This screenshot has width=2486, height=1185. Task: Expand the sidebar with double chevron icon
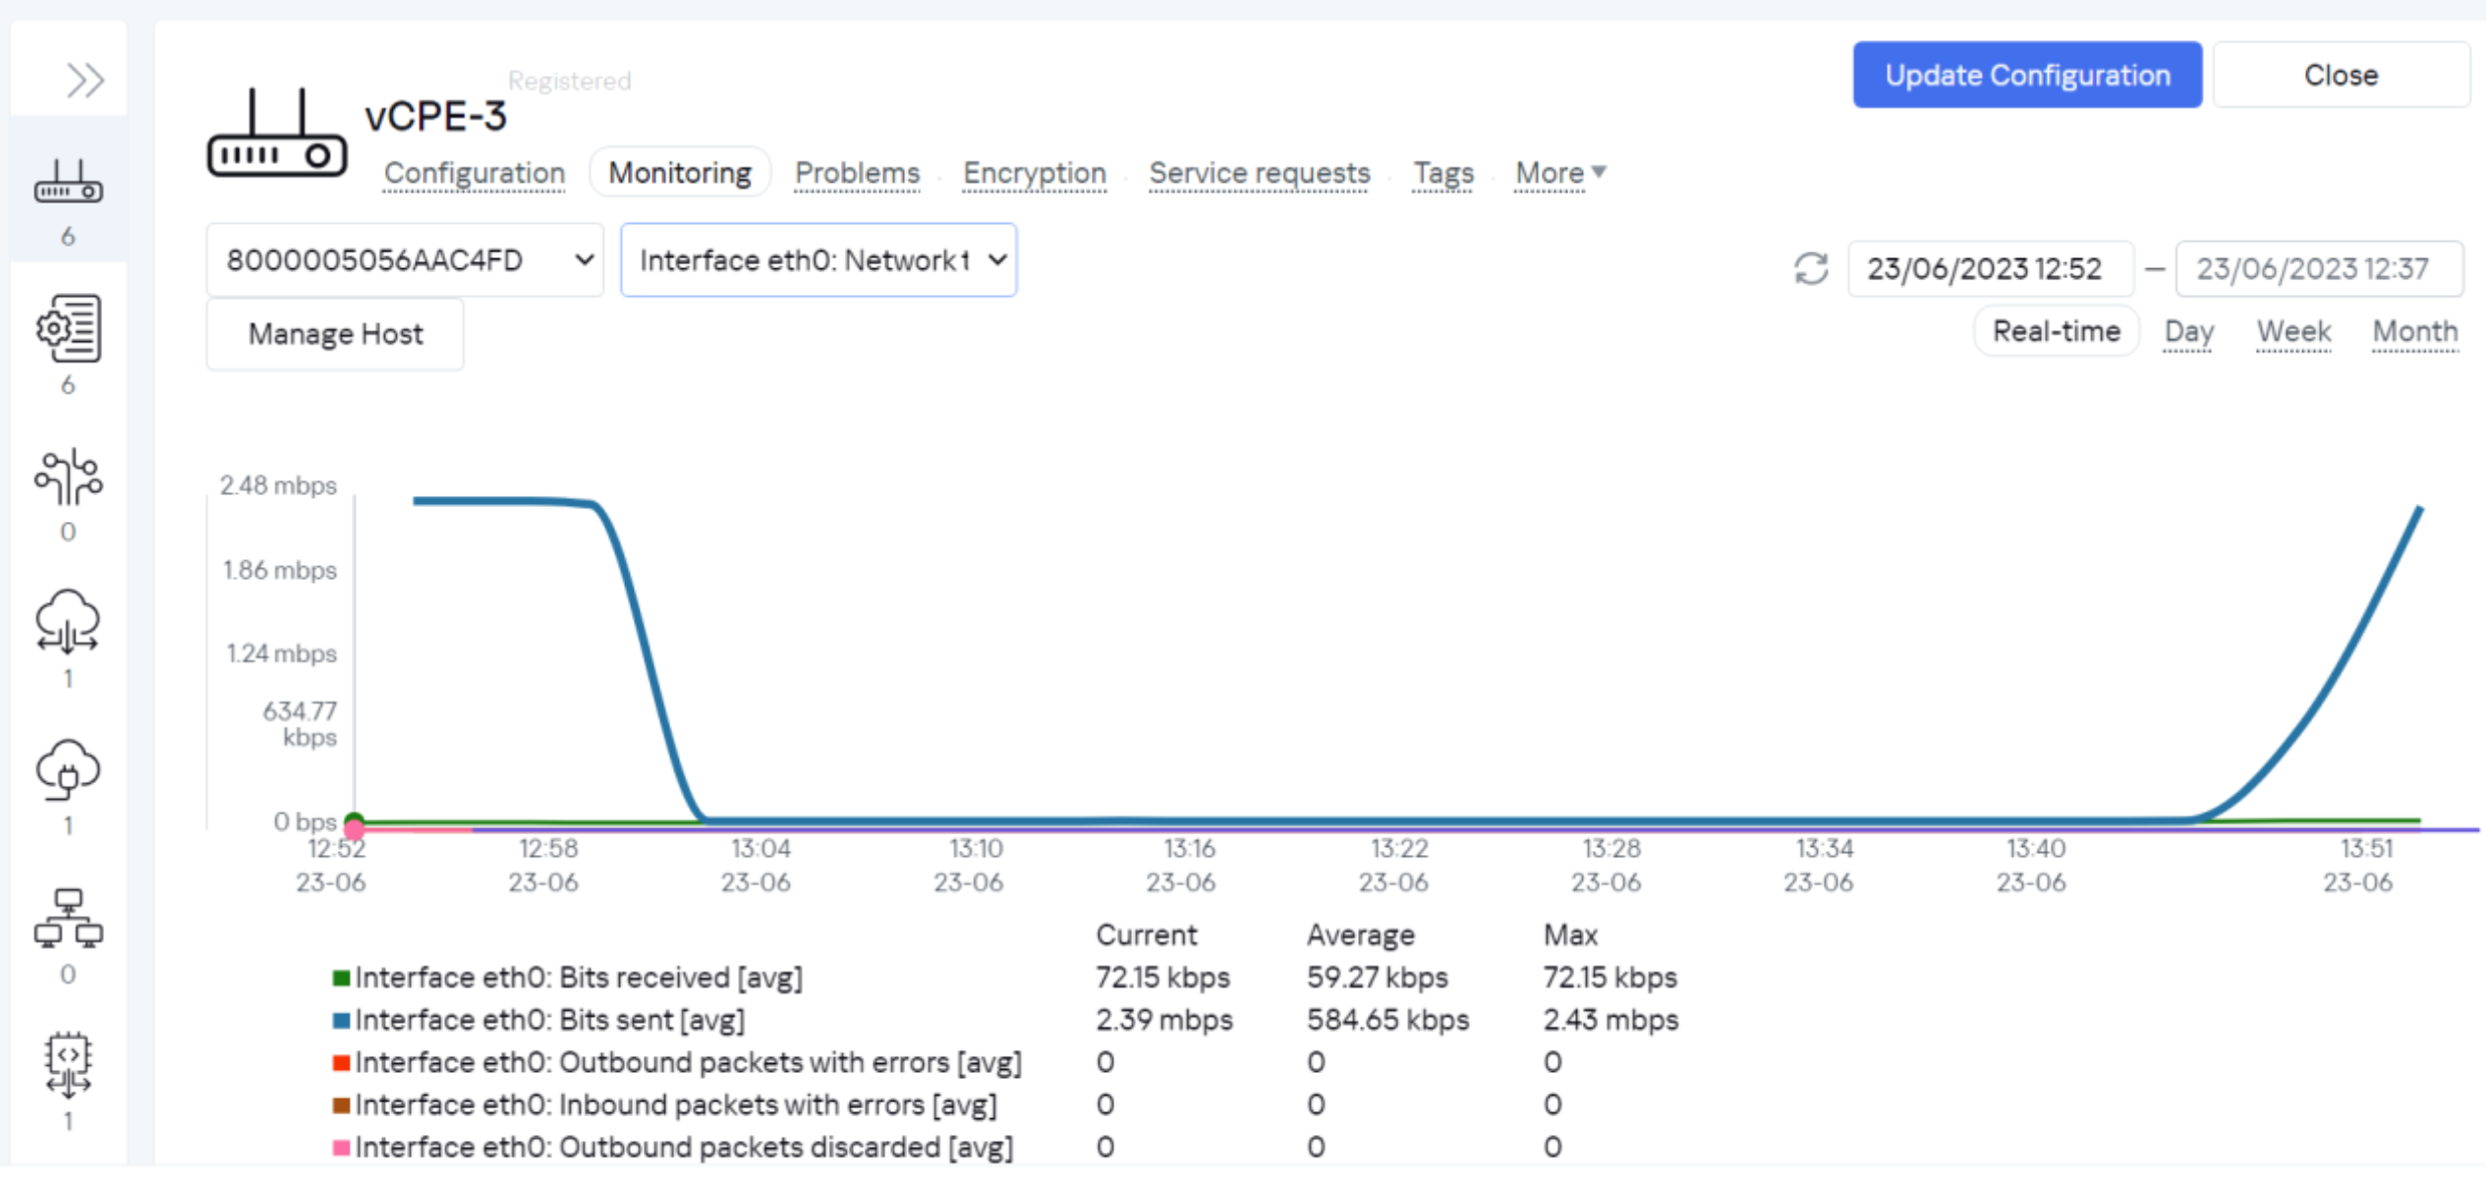point(85,80)
